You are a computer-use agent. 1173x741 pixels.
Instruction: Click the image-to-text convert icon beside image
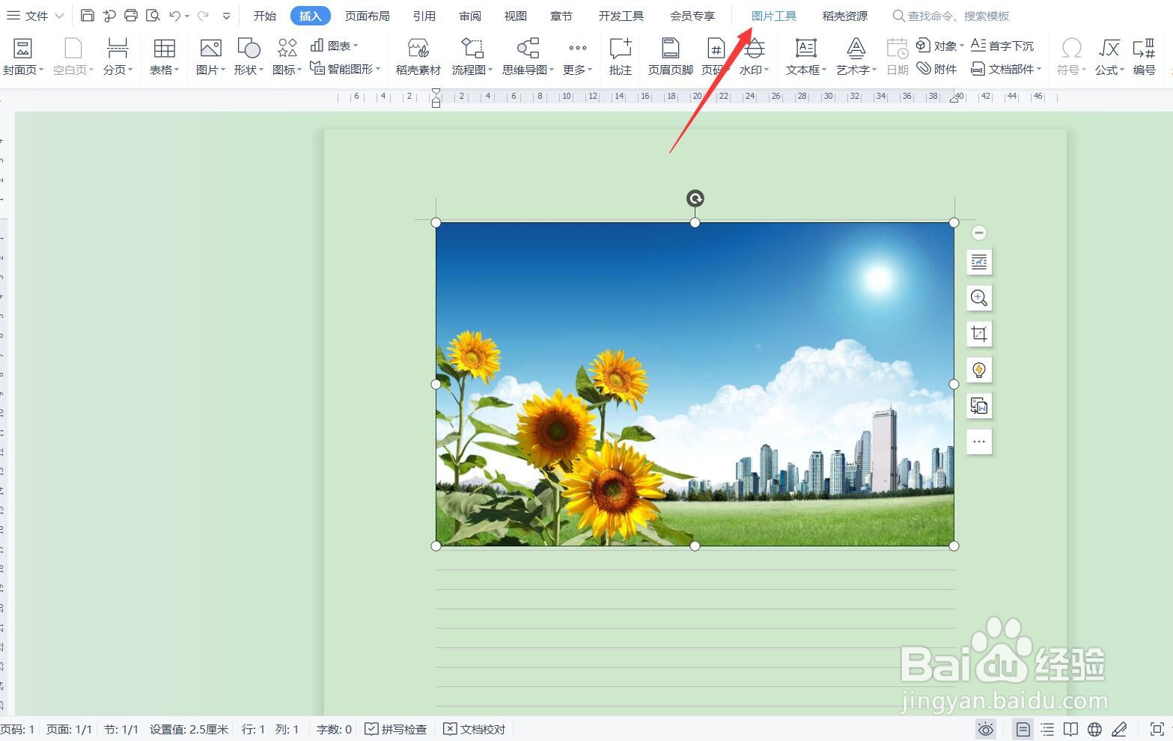pos(979,406)
